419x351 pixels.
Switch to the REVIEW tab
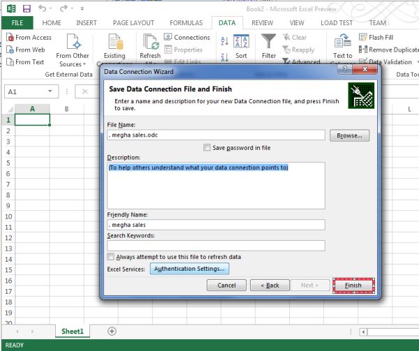coord(262,23)
